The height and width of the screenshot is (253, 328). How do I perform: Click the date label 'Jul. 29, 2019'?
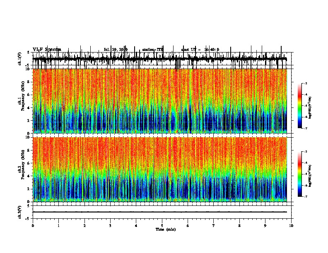pos(116,50)
